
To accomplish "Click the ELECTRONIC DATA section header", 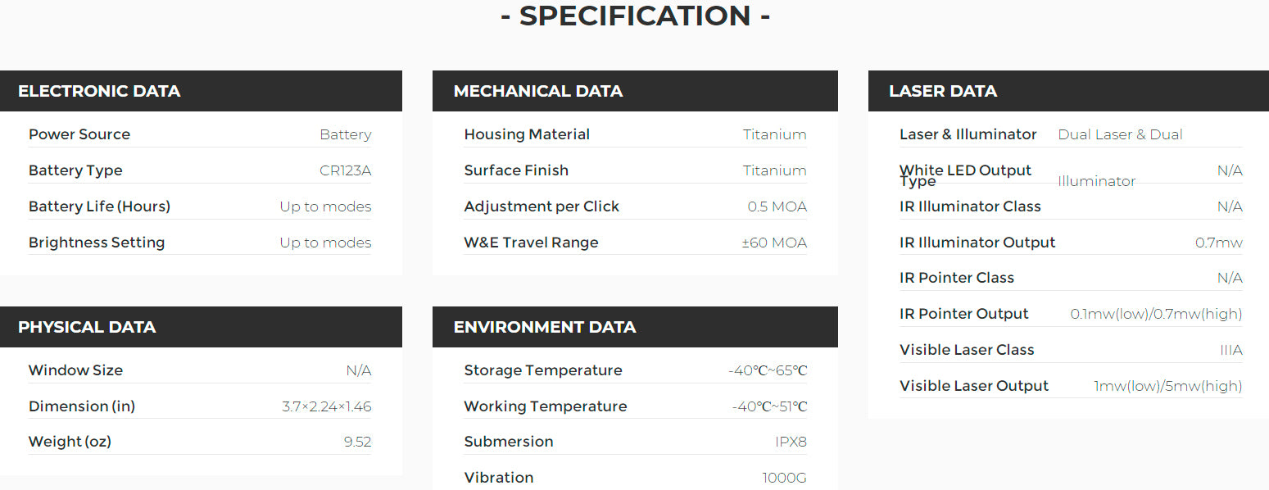I will tap(99, 91).
